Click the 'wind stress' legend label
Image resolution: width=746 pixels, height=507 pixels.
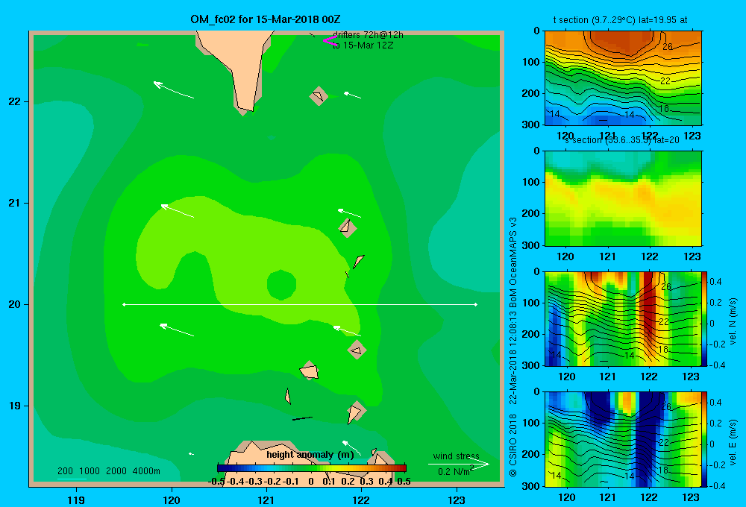point(456,456)
